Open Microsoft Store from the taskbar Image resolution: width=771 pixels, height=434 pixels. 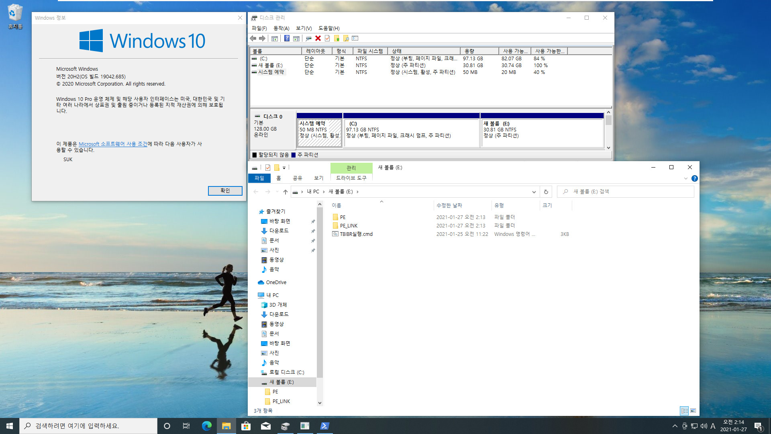(x=246, y=426)
